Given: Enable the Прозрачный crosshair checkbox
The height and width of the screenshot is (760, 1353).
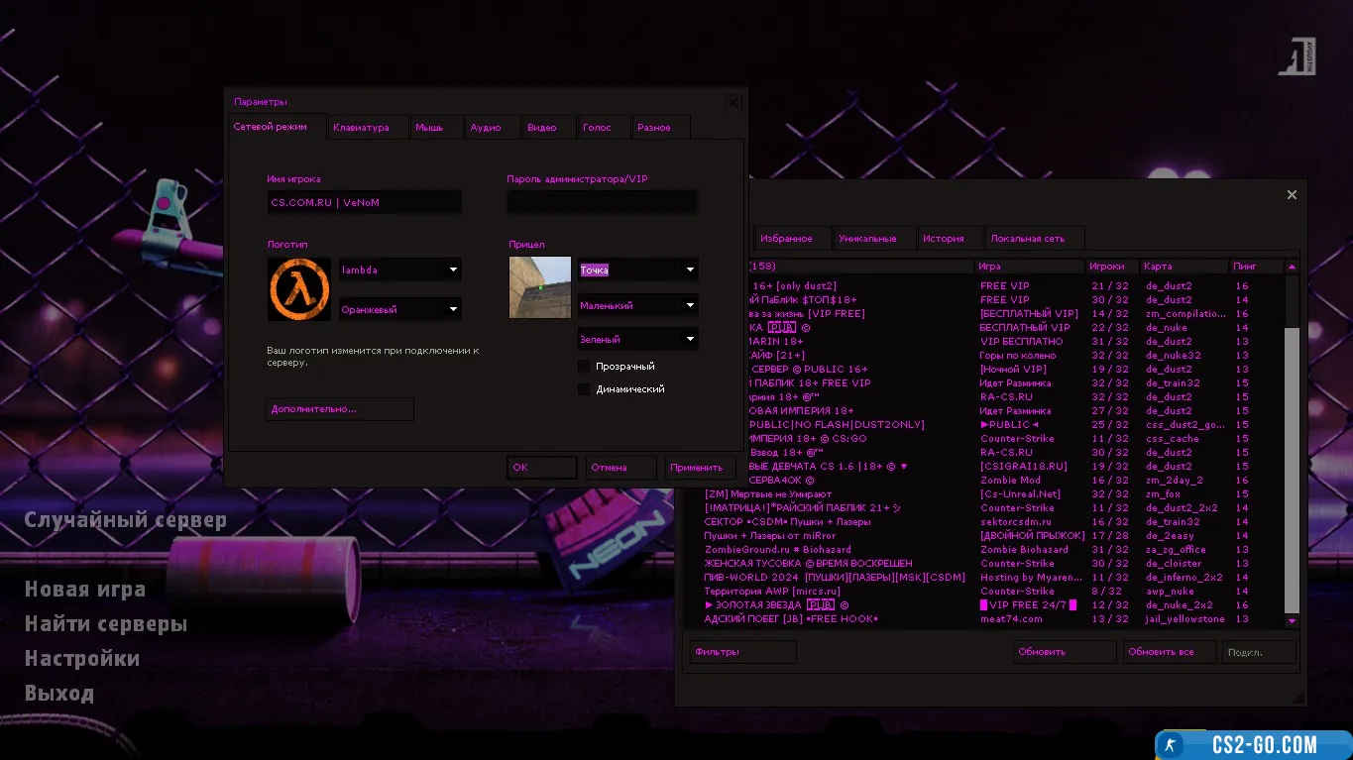Looking at the screenshot, I should pos(584,367).
